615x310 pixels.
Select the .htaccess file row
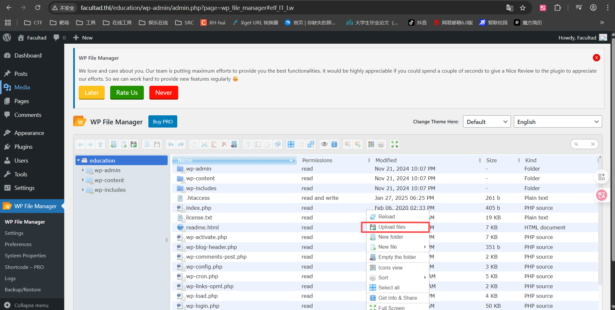point(385,198)
